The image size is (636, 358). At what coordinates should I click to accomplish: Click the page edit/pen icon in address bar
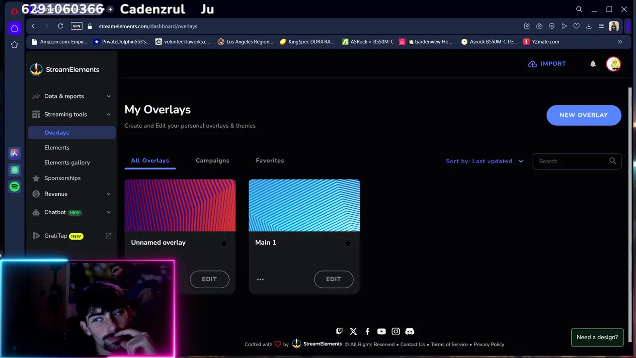(x=527, y=26)
